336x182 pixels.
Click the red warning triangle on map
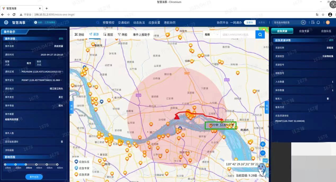177,117
